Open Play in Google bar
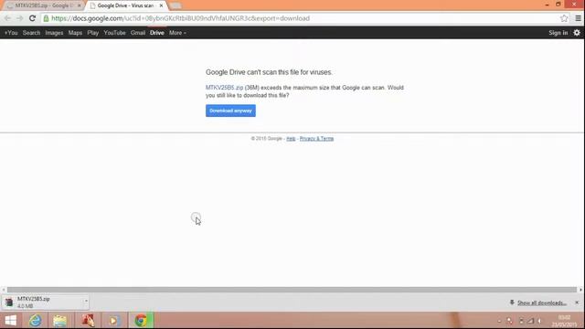This screenshot has width=585, height=329. (93, 33)
